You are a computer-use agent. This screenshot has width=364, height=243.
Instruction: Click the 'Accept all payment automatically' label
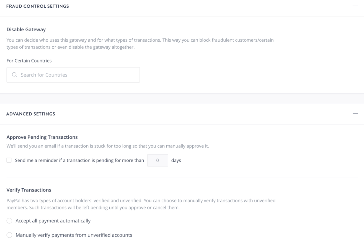(x=53, y=221)
